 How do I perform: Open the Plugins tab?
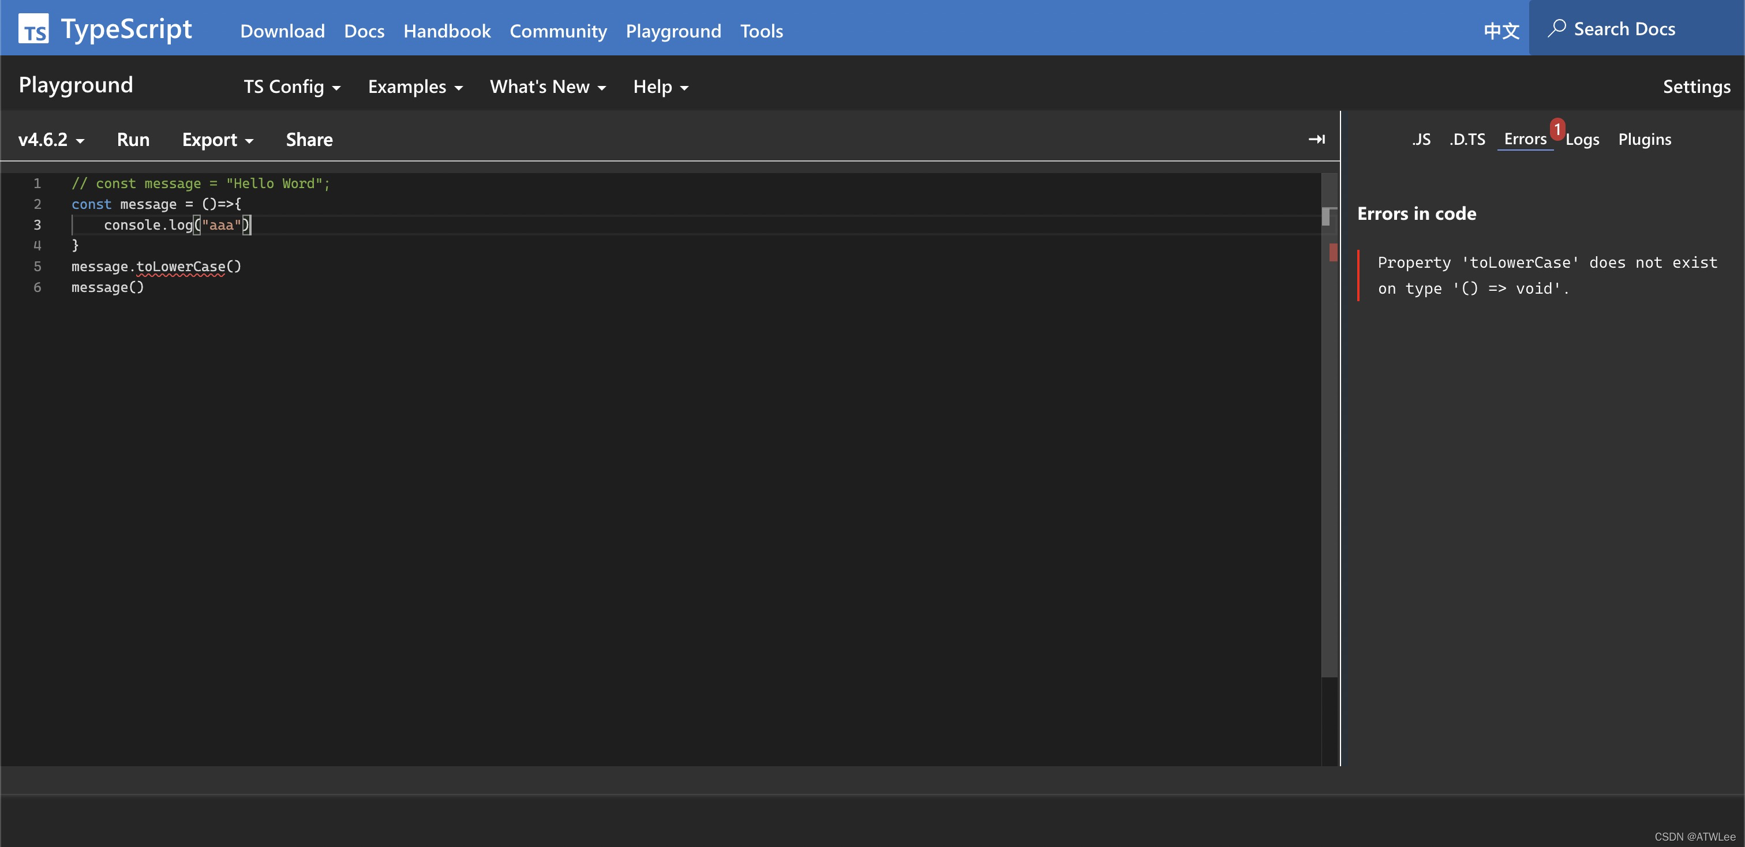pos(1644,140)
